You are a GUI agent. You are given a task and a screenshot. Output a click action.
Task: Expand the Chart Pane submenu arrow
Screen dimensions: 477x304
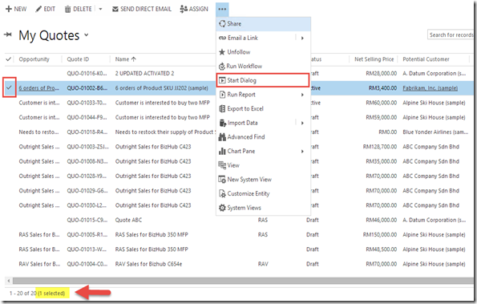pyautogui.click(x=302, y=152)
